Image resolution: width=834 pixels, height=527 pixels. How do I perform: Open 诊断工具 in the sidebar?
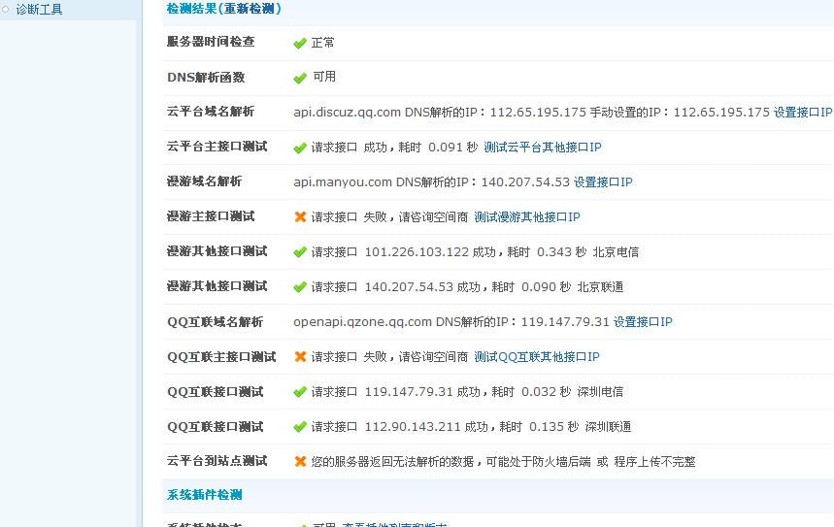(x=39, y=10)
